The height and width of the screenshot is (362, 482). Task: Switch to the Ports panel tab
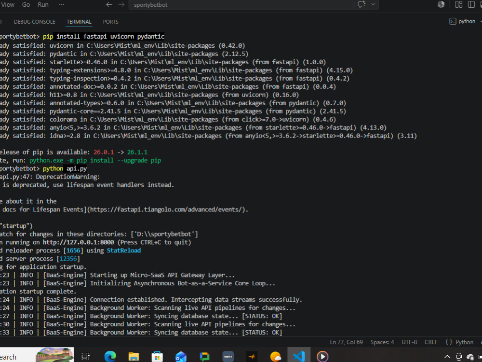click(111, 22)
